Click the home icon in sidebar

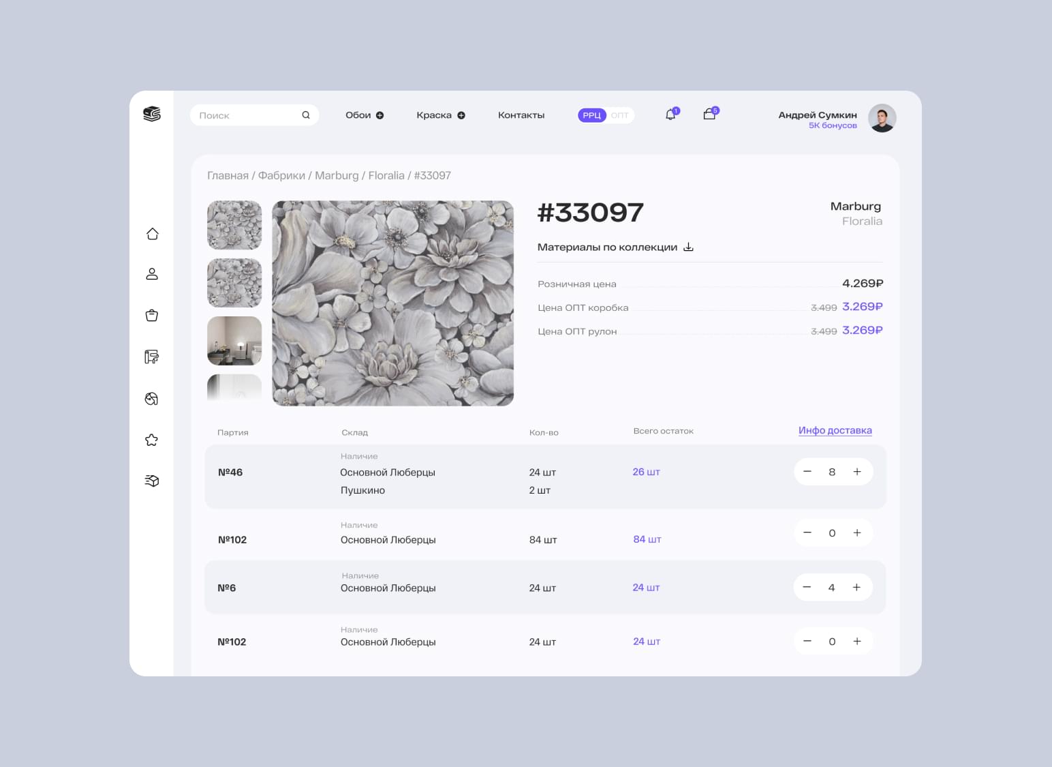152,234
